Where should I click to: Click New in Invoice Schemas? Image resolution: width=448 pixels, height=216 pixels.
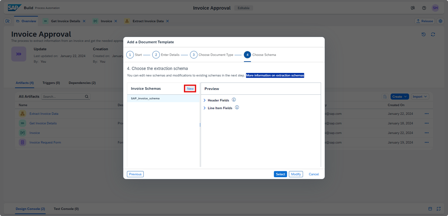(x=190, y=88)
